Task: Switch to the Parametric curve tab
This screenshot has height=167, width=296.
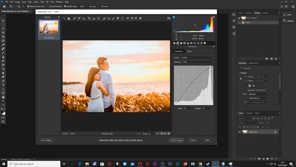Action: [x=179, y=51]
